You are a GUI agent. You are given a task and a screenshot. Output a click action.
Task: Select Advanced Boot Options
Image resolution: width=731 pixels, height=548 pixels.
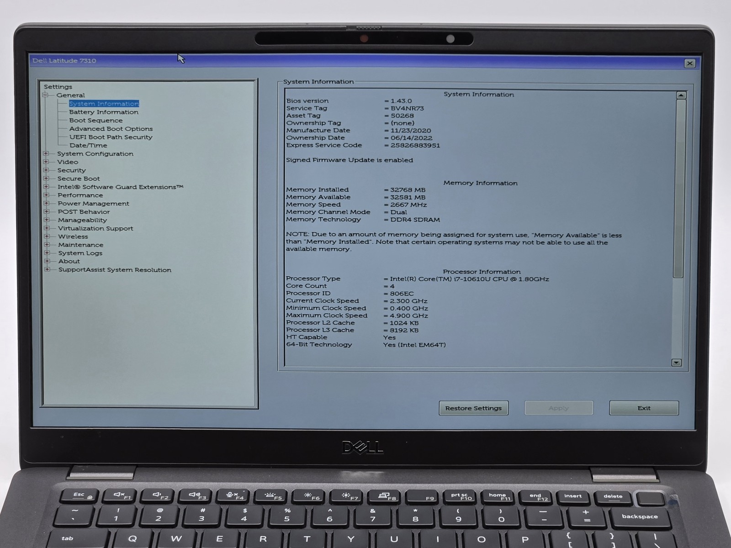(x=111, y=129)
